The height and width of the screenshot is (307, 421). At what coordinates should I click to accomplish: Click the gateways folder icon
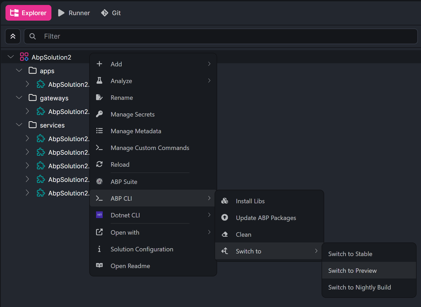click(x=33, y=97)
